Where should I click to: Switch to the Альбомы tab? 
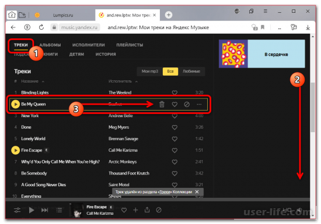coord(50,45)
